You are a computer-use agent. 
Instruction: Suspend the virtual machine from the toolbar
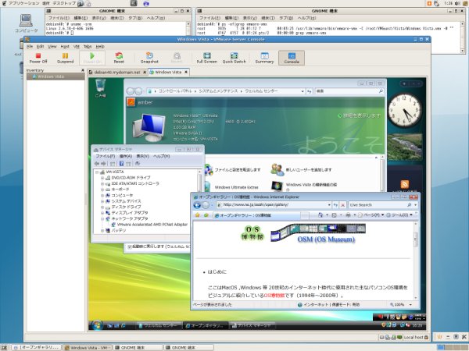pyautogui.click(x=65, y=58)
